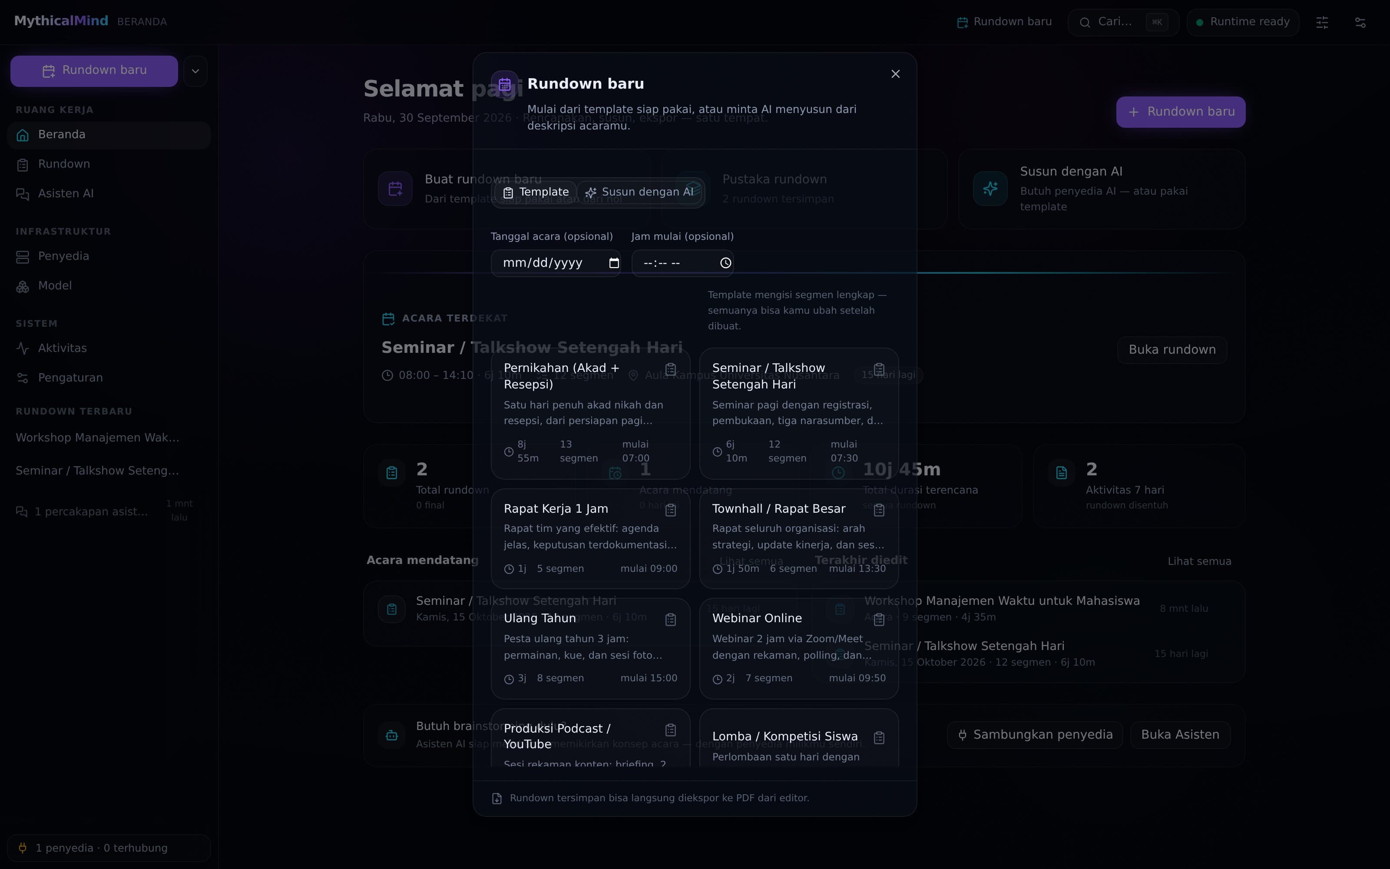This screenshot has height=869, width=1390.
Task: Click 1 penyedia · 0 terhubung status
Action: 109,848
